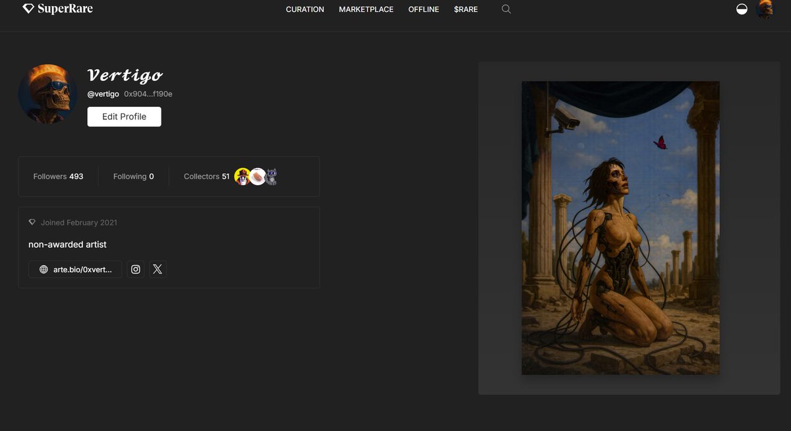Viewport: 791px width, 431px height.
Task: Click the @vertigo username
Action: (103, 94)
